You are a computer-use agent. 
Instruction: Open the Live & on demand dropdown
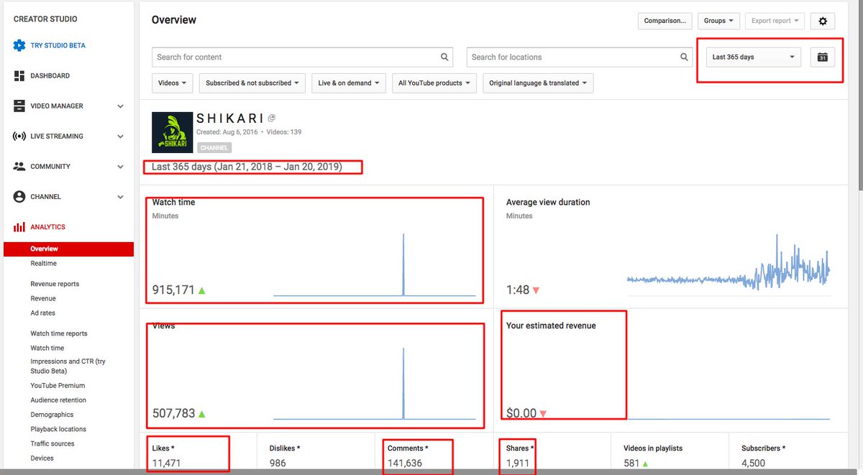click(x=349, y=83)
